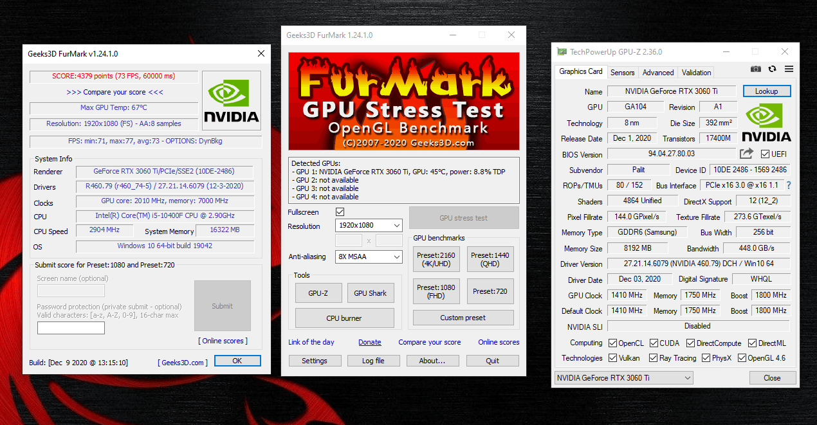Toggle PhysX checkbox
This screenshot has height=425, width=817.
[x=706, y=358]
